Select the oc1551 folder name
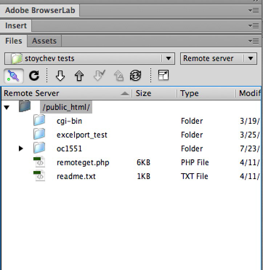Screen dimensions: 263x270 click(69, 149)
